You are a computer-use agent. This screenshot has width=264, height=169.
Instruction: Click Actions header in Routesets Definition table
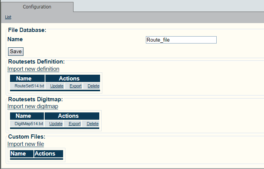(69, 79)
